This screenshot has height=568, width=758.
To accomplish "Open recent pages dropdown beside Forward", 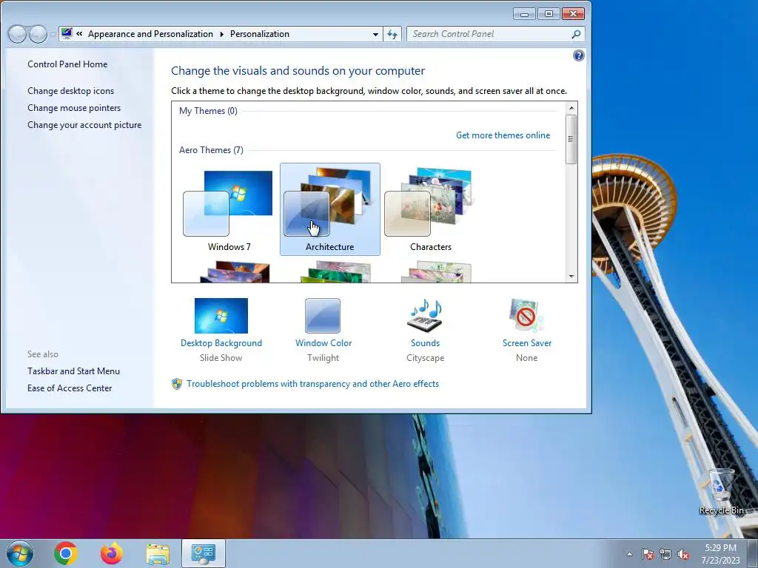I will click(53, 34).
